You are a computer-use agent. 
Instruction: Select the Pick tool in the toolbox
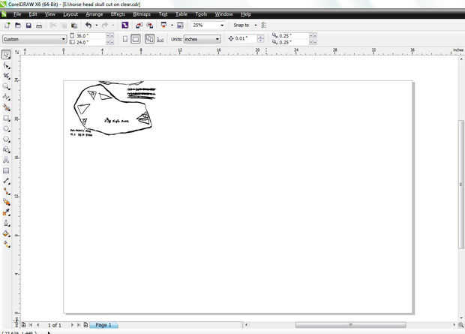pyautogui.click(x=6, y=55)
